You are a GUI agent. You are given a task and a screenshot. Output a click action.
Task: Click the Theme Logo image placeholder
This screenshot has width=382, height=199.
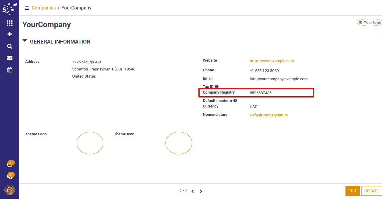(x=90, y=143)
